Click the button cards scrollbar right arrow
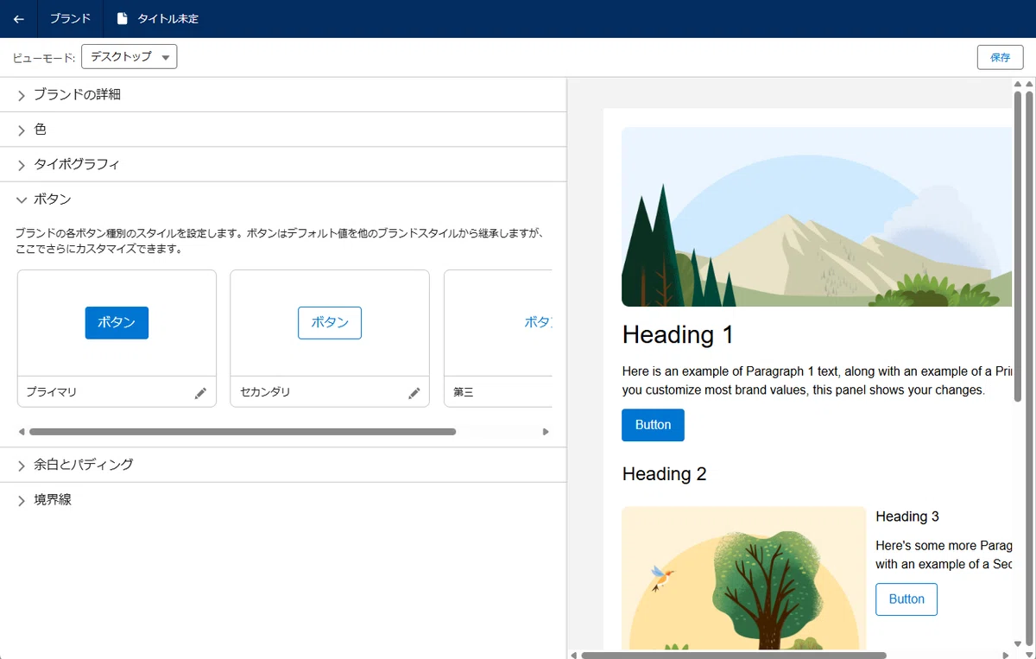The height and width of the screenshot is (659, 1036). click(x=546, y=432)
